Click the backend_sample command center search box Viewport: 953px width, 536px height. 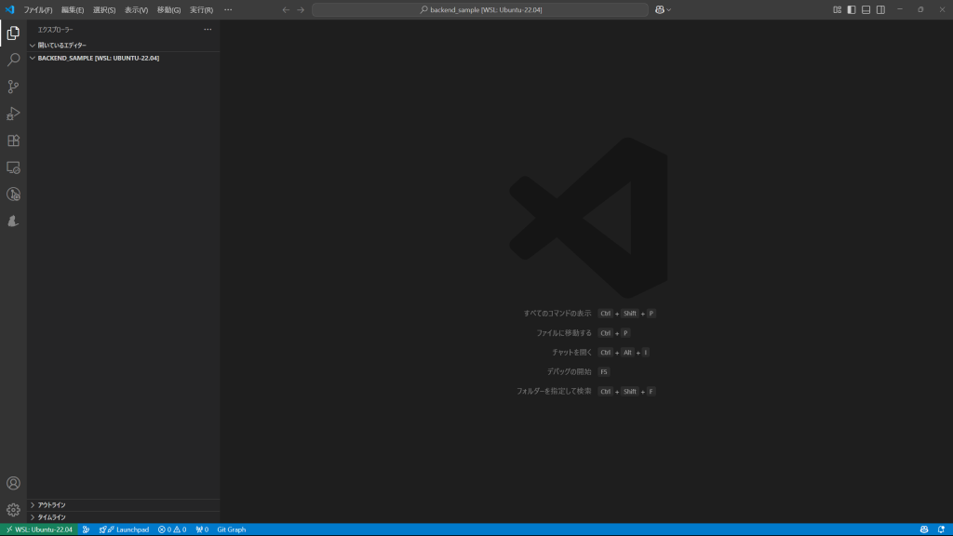[x=480, y=9]
